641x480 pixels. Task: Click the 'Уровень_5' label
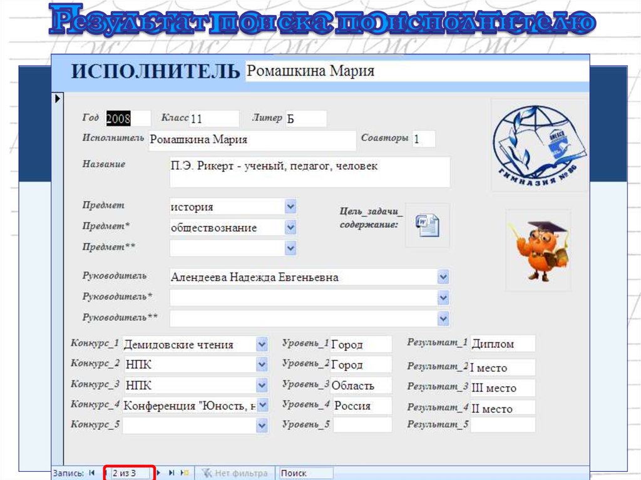(x=306, y=424)
